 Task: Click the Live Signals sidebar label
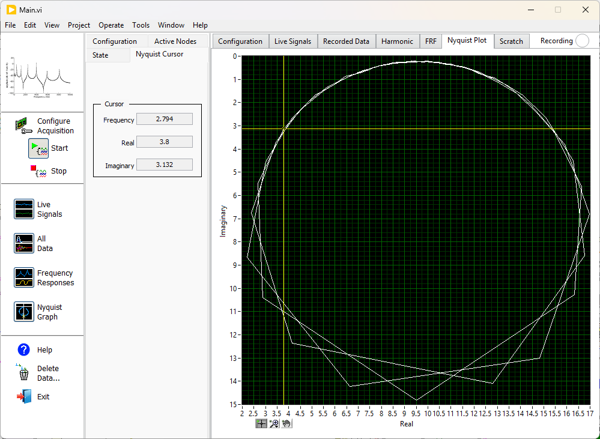[x=49, y=210]
